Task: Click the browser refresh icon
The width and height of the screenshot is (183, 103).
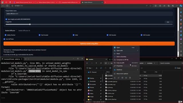Action: [7, 6]
